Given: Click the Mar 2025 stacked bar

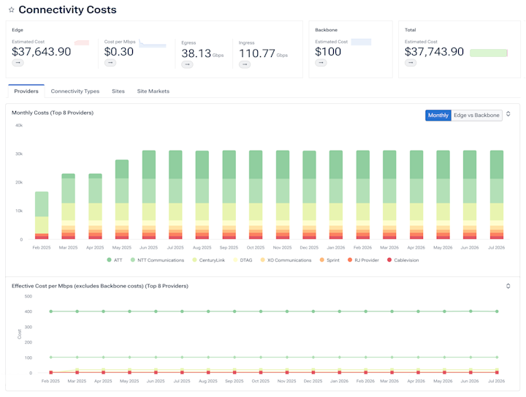Looking at the screenshot, I should [69, 206].
